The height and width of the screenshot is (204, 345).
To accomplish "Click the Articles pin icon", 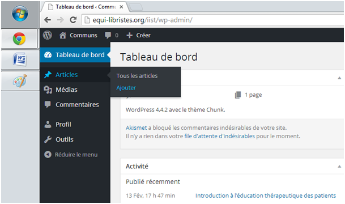I will (x=48, y=75).
